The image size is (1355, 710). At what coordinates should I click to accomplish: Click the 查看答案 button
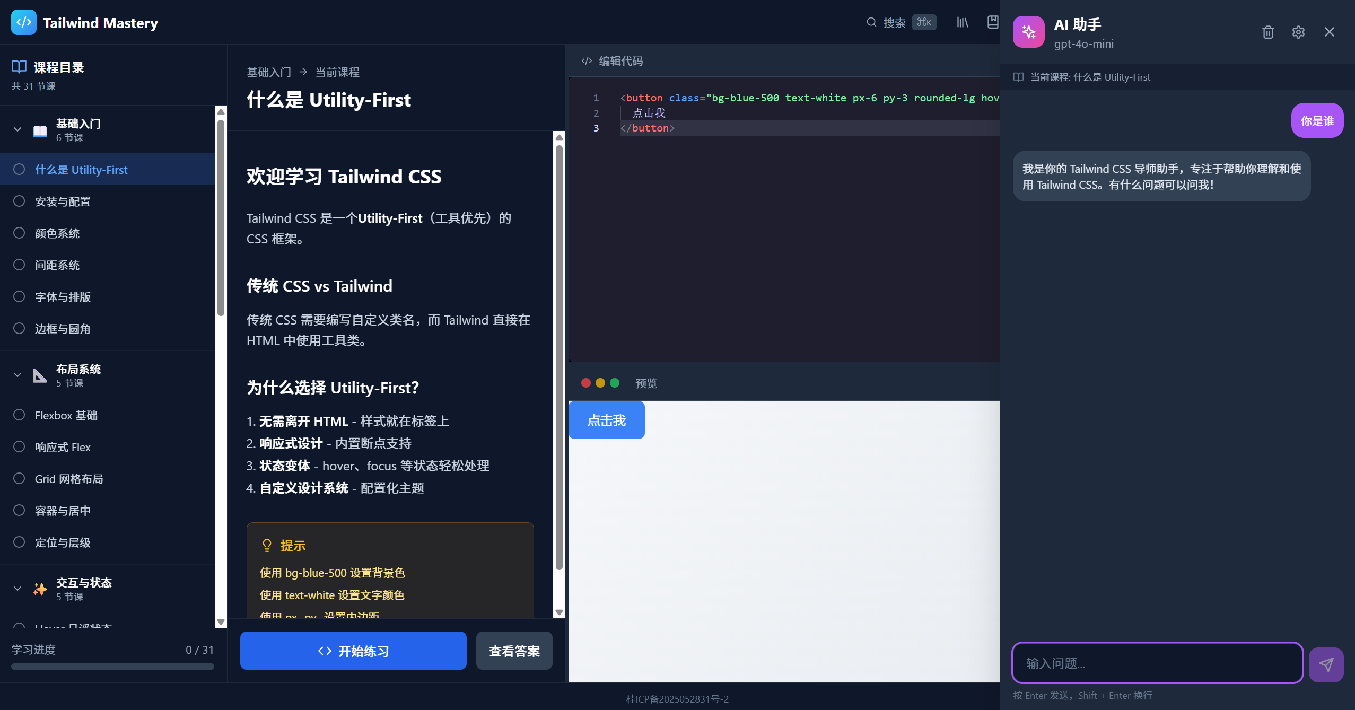pyautogui.click(x=513, y=651)
